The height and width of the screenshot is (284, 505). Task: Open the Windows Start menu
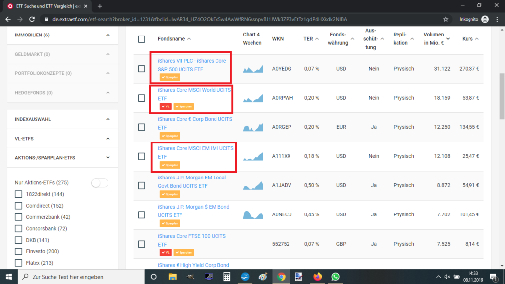click(x=9, y=277)
